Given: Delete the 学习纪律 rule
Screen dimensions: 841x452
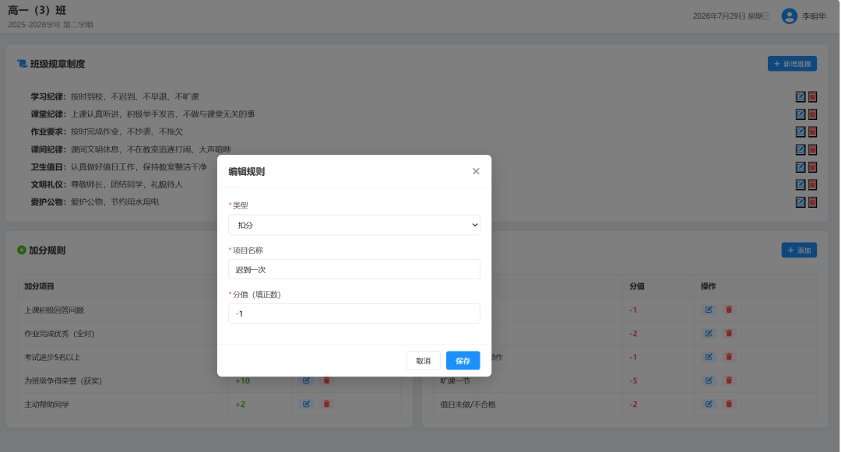Looking at the screenshot, I should pos(812,97).
